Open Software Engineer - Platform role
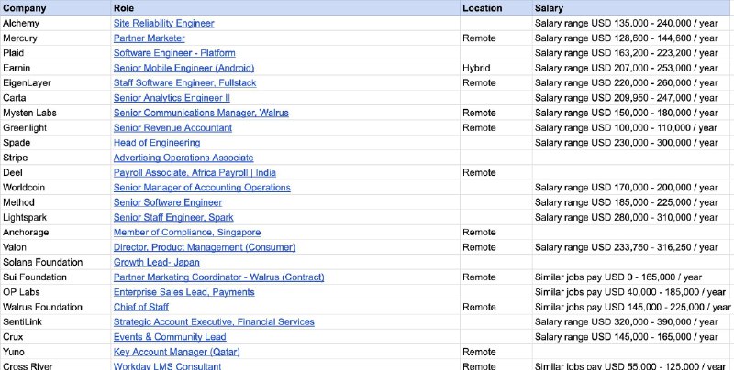 [174, 53]
